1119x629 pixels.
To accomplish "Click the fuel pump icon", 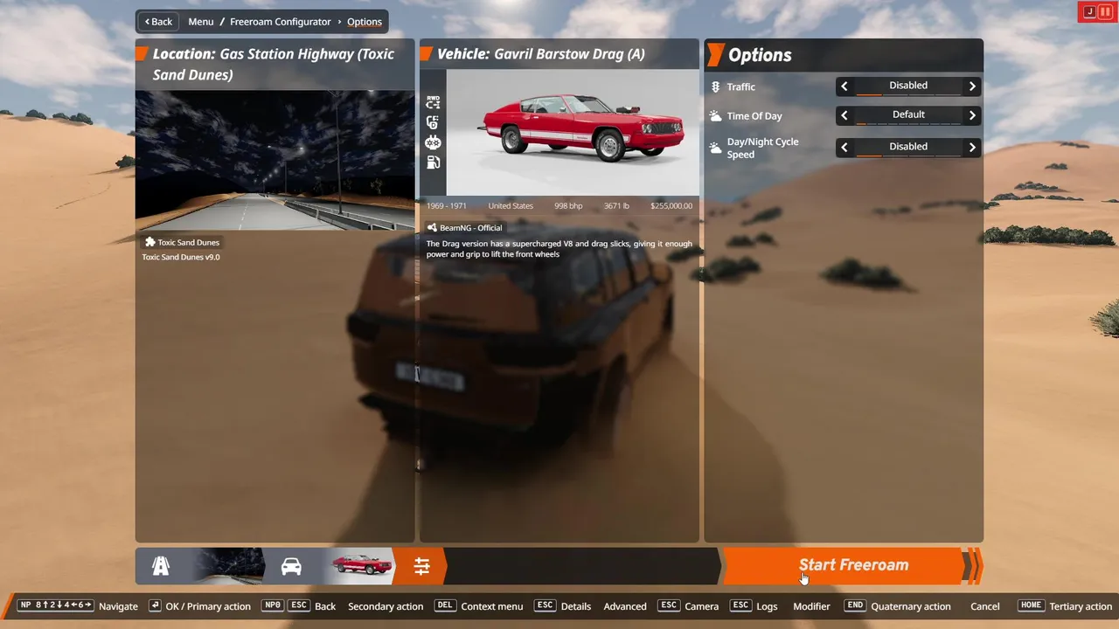I will [433, 162].
